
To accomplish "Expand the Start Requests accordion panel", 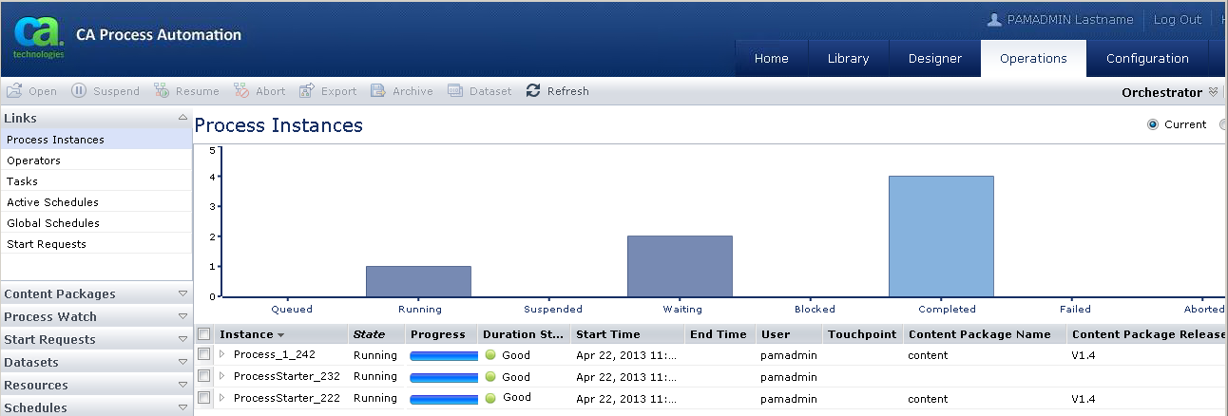I will point(182,339).
